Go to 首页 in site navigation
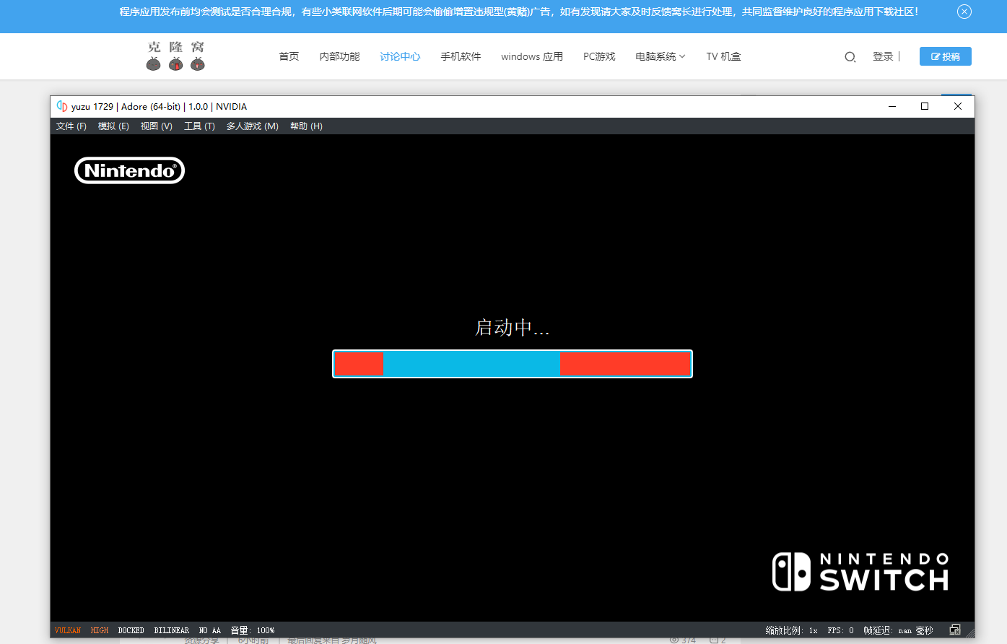The height and width of the screenshot is (644, 1007). tap(289, 56)
